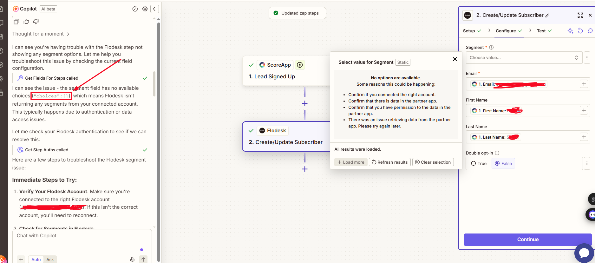Screen dimensions: 595x263
Task: Open Segment field three-dot options
Action: (x=587, y=58)
